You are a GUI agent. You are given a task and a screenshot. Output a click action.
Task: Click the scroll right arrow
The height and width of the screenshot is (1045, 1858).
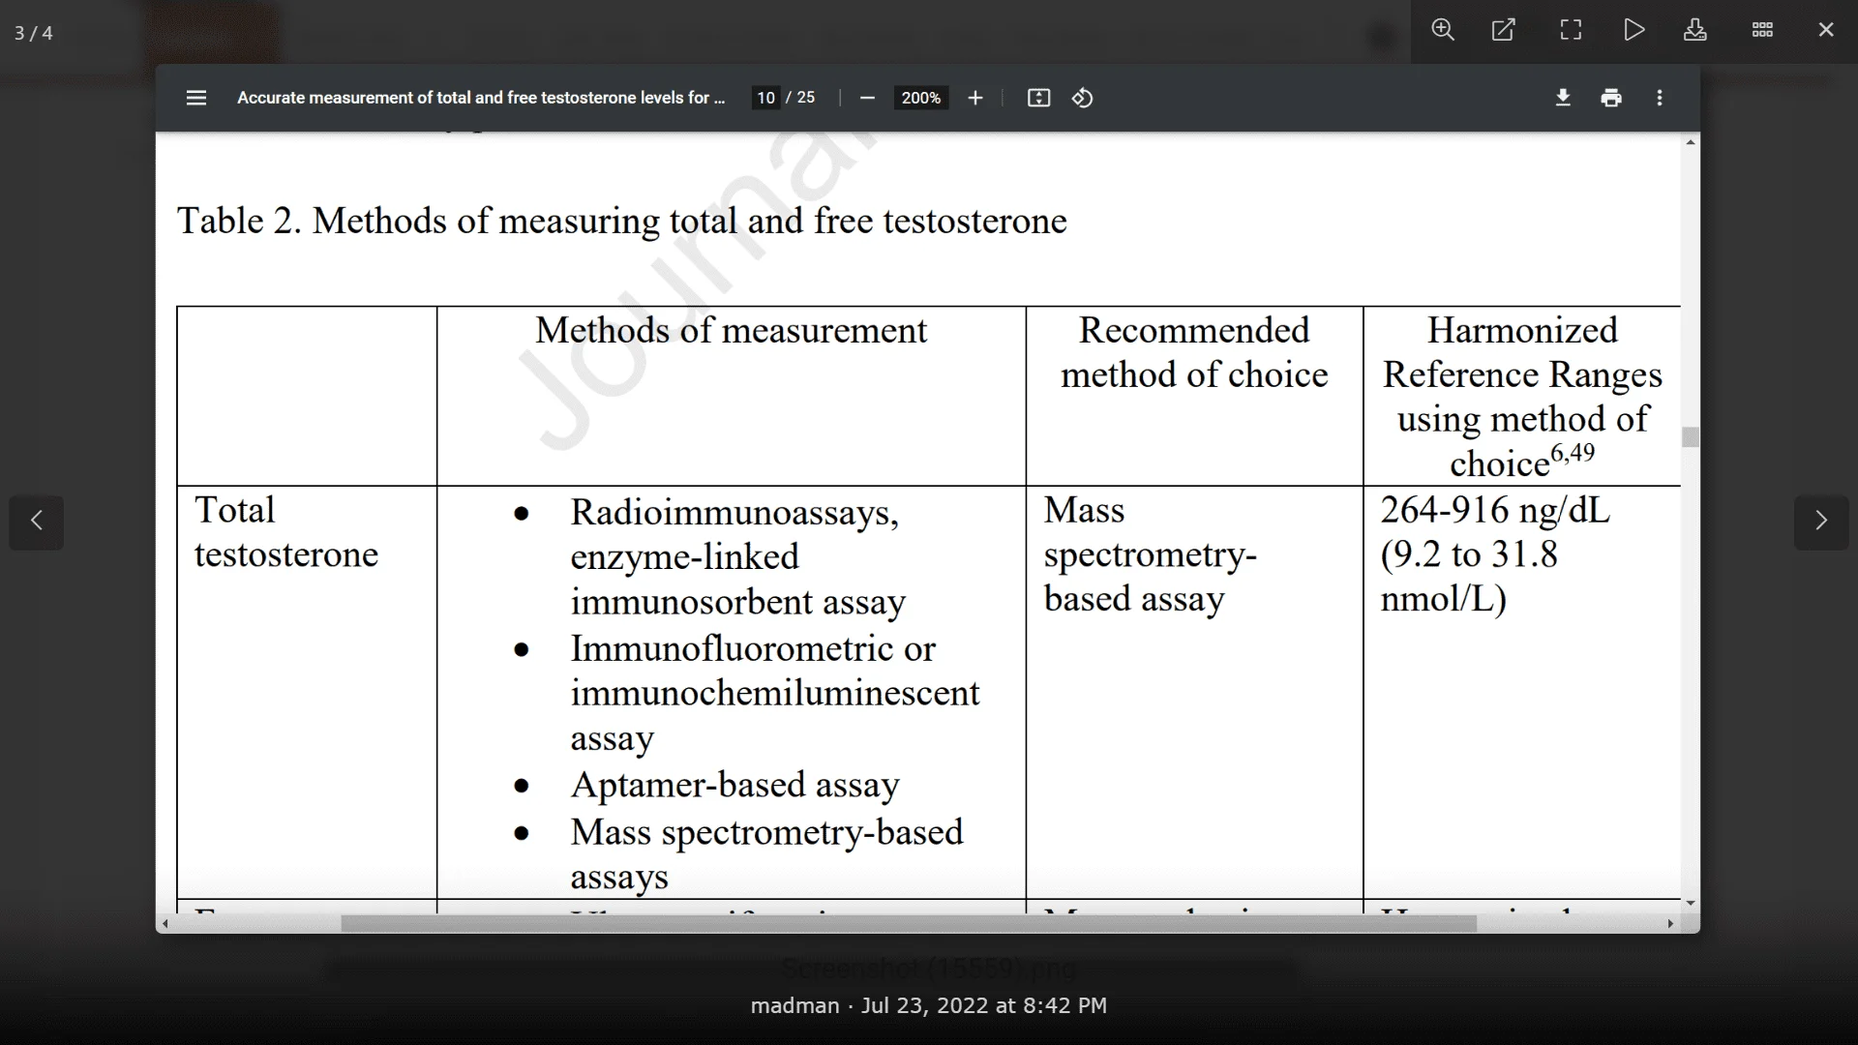click(1670, 924)
